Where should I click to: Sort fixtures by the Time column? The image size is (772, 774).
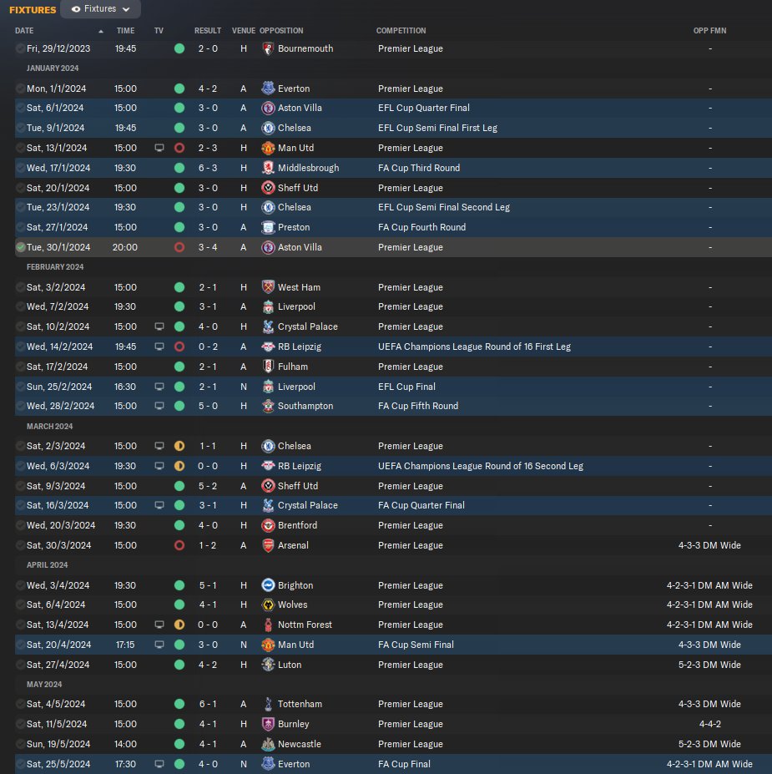(125, 31)
